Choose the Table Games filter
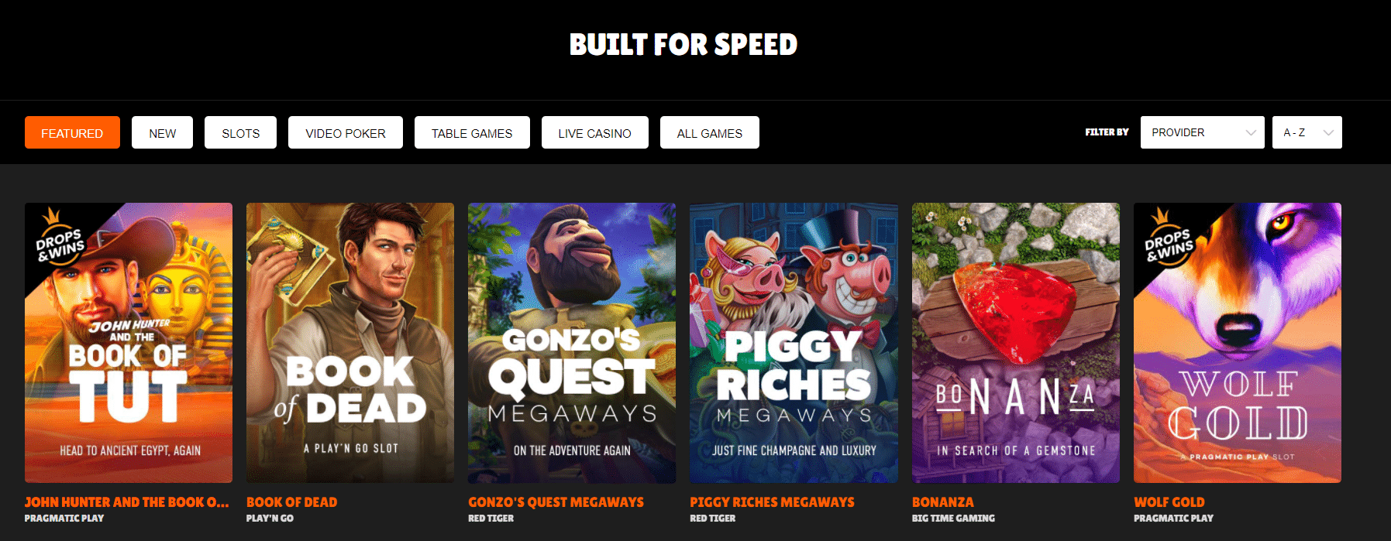 (472, 132)
